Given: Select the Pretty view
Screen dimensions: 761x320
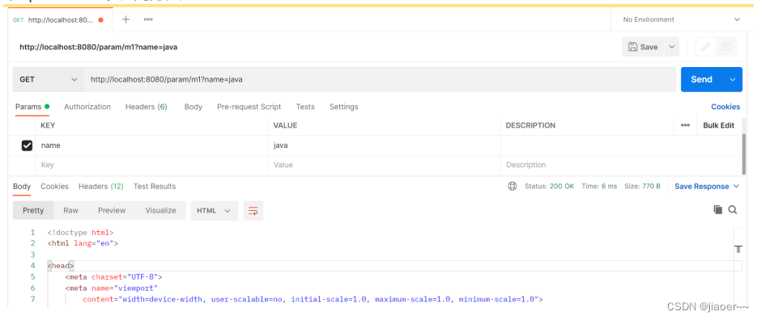Looking at the screenshot, I should pyautogui.click(x=33, y=211).
